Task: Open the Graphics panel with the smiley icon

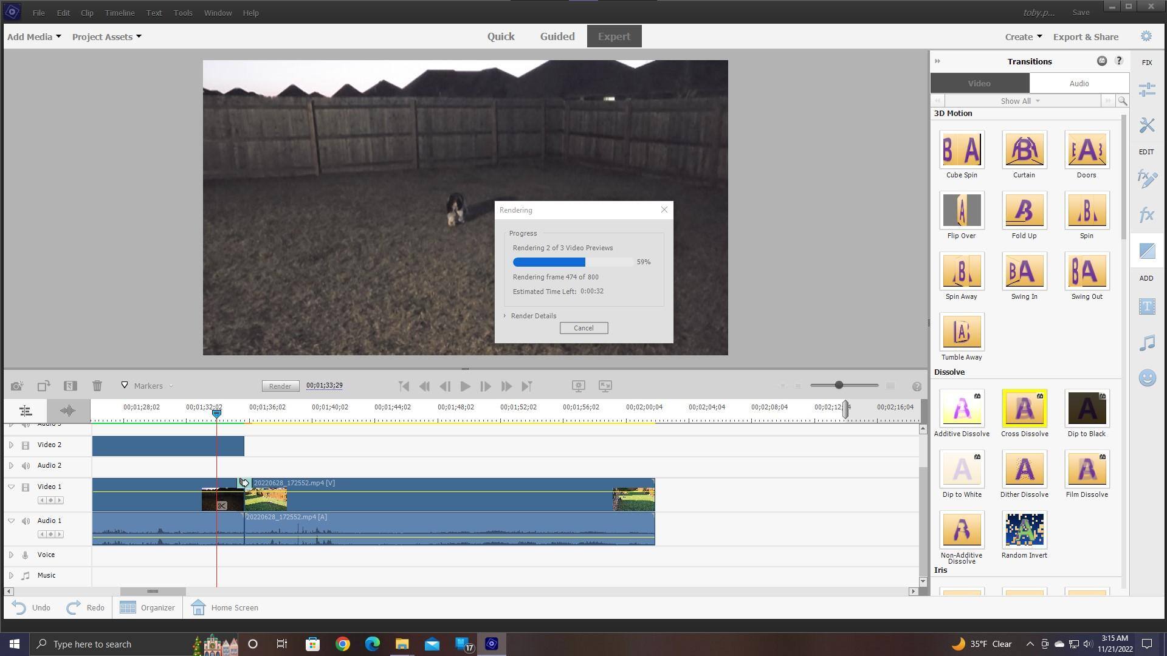Action: [1146, 378]
